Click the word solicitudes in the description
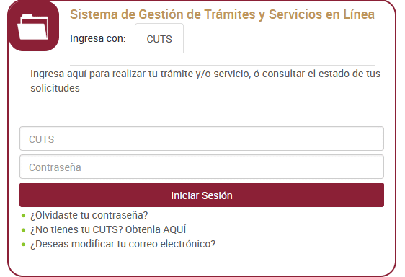 [x=55, y=88]
